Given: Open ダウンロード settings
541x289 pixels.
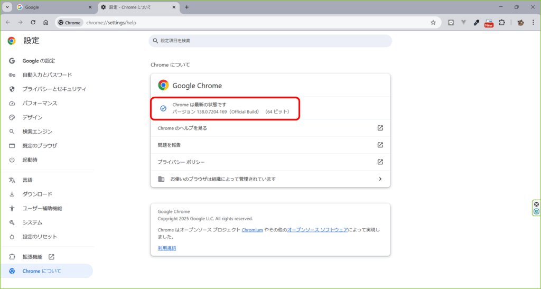Looking at the screenshot, I should (47, 194).
